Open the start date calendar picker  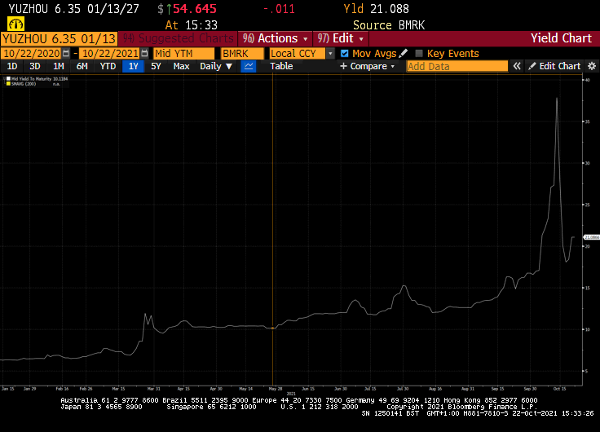66,53
